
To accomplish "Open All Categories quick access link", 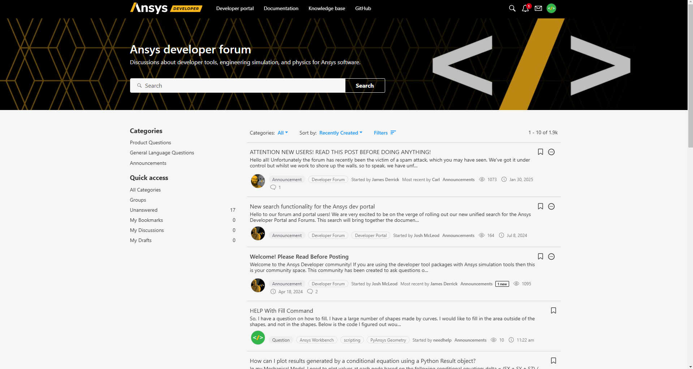I will [145, 190].
